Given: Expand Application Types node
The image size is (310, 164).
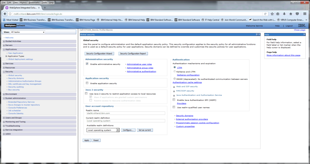Looking at the screenshot, I should click(x=6, y=56).
